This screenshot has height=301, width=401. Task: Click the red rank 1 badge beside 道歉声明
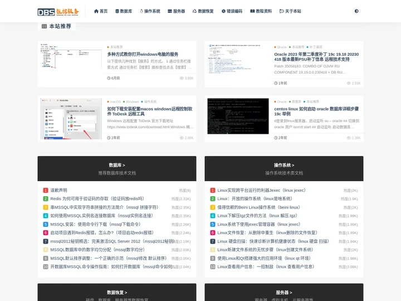pyautogui.click(x=46, y=191)
